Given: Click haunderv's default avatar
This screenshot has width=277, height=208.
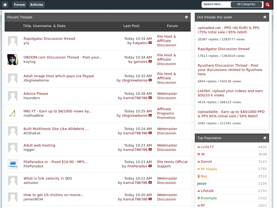Looking at the screenshot, I should coord(13,96).
